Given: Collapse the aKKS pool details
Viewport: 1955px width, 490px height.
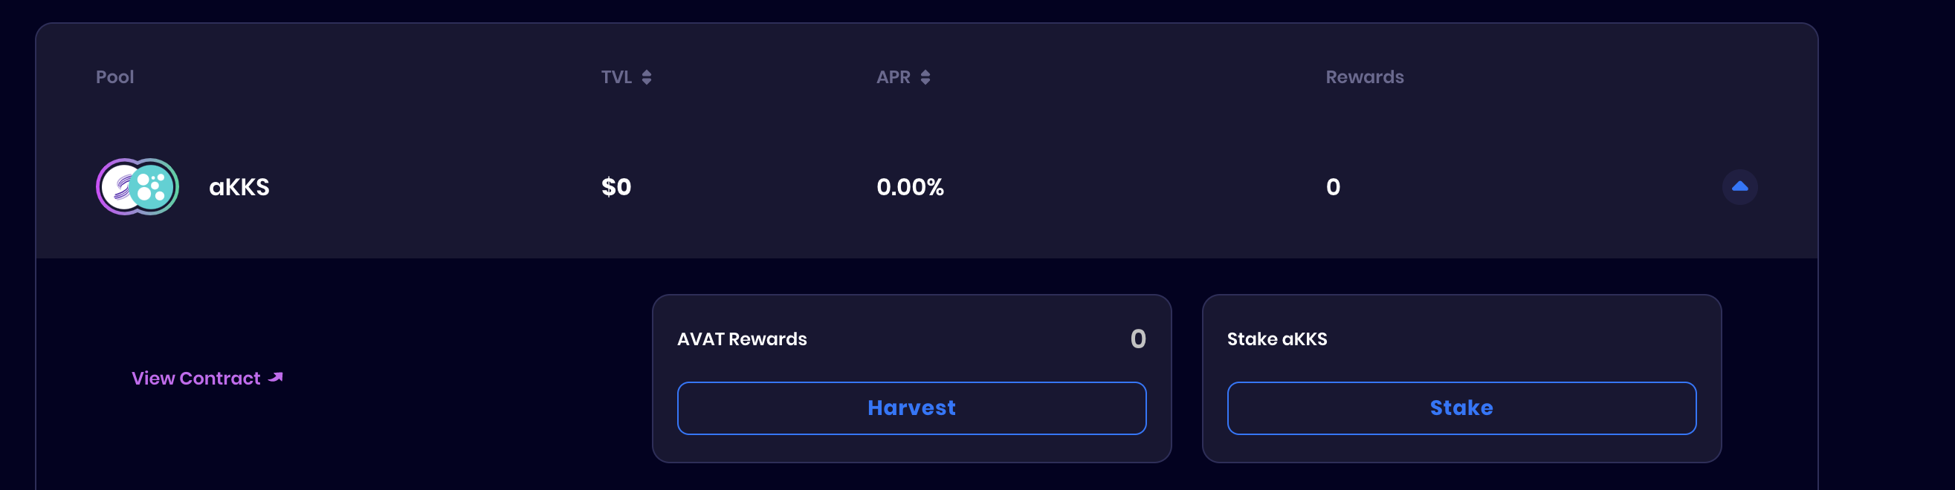Looking at the screenshot, I should click(1739, 186).
